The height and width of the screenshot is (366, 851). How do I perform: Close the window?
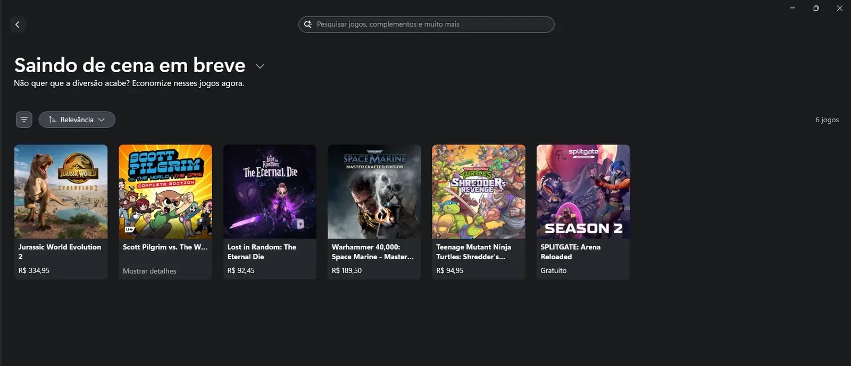point(839,8)
